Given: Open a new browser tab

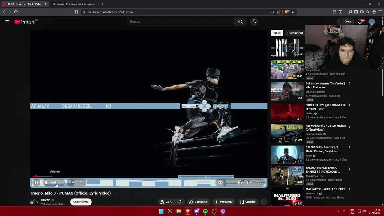Looking at the screenshot, I should pos(102,4).
